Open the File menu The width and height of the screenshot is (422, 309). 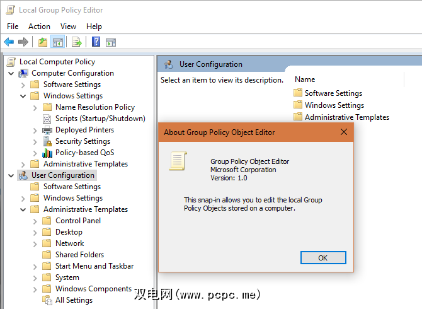(x=13, y=26)
